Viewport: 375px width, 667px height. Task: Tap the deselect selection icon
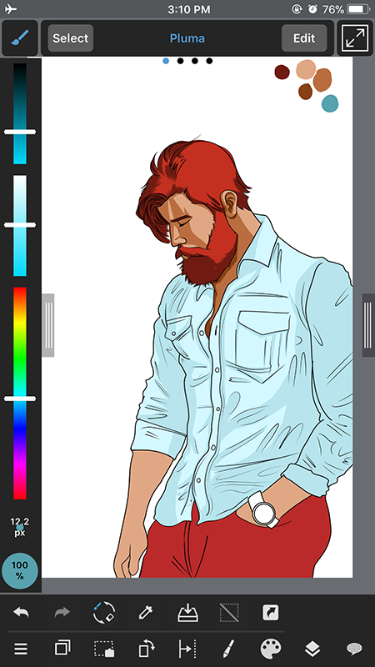pyautogui.click(x=228, y=613)
